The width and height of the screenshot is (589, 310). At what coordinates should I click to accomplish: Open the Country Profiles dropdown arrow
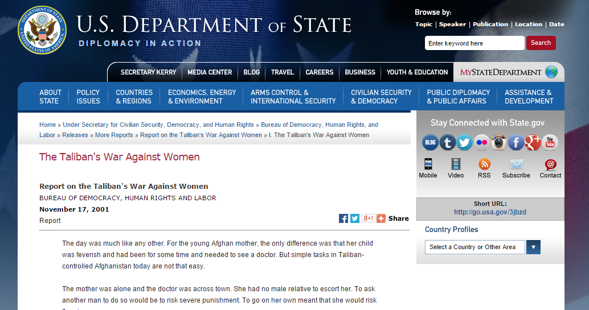point(533,247)
